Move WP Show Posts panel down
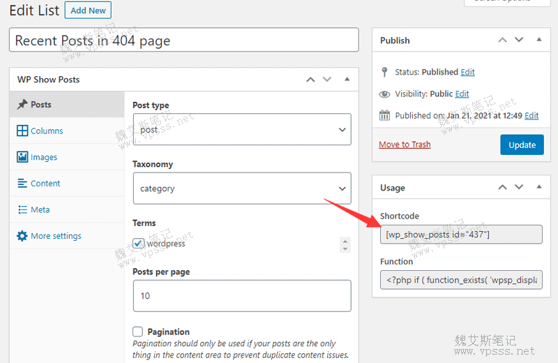The image size is (558, 363). (327, 79)
